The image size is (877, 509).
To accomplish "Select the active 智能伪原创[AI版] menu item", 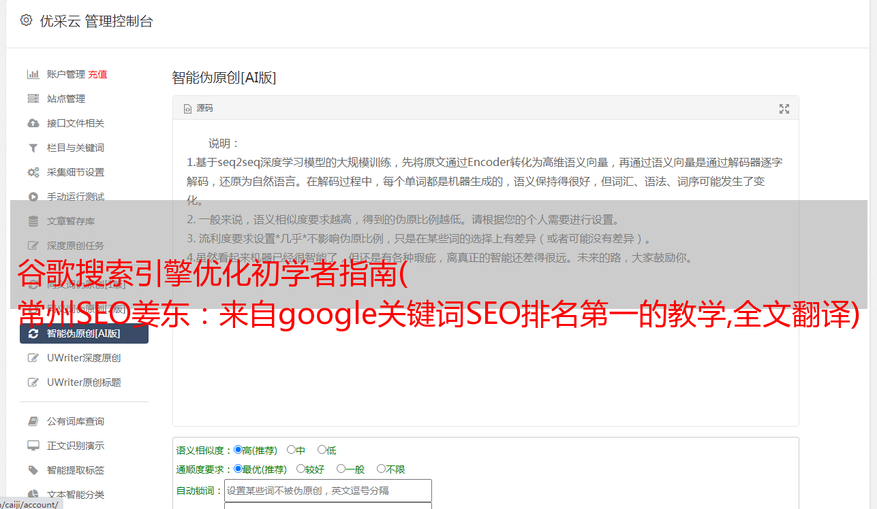I will [84, 333].
